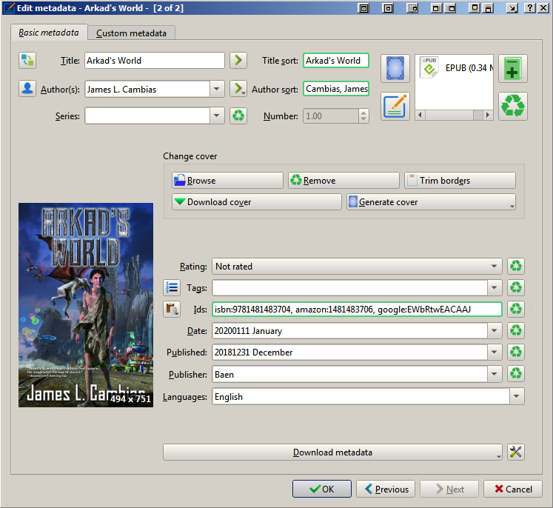Click the Download cover button

point(257,201)
